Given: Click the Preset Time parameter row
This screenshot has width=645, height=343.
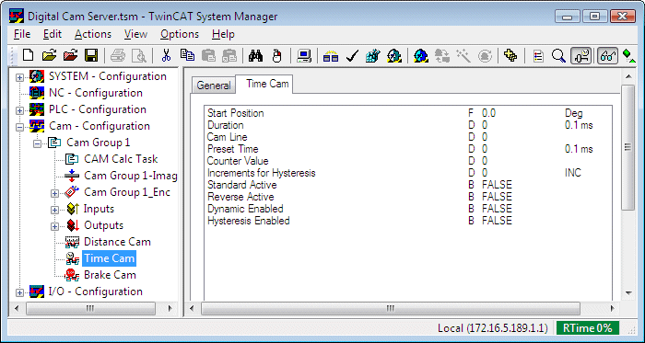Looking at the screenshot, I should [407, 149].
